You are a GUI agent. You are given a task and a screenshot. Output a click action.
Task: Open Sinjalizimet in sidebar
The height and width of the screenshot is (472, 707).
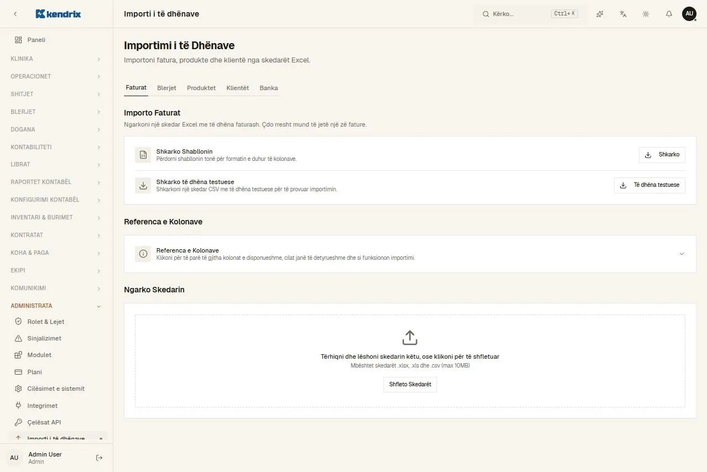[56, 338]
